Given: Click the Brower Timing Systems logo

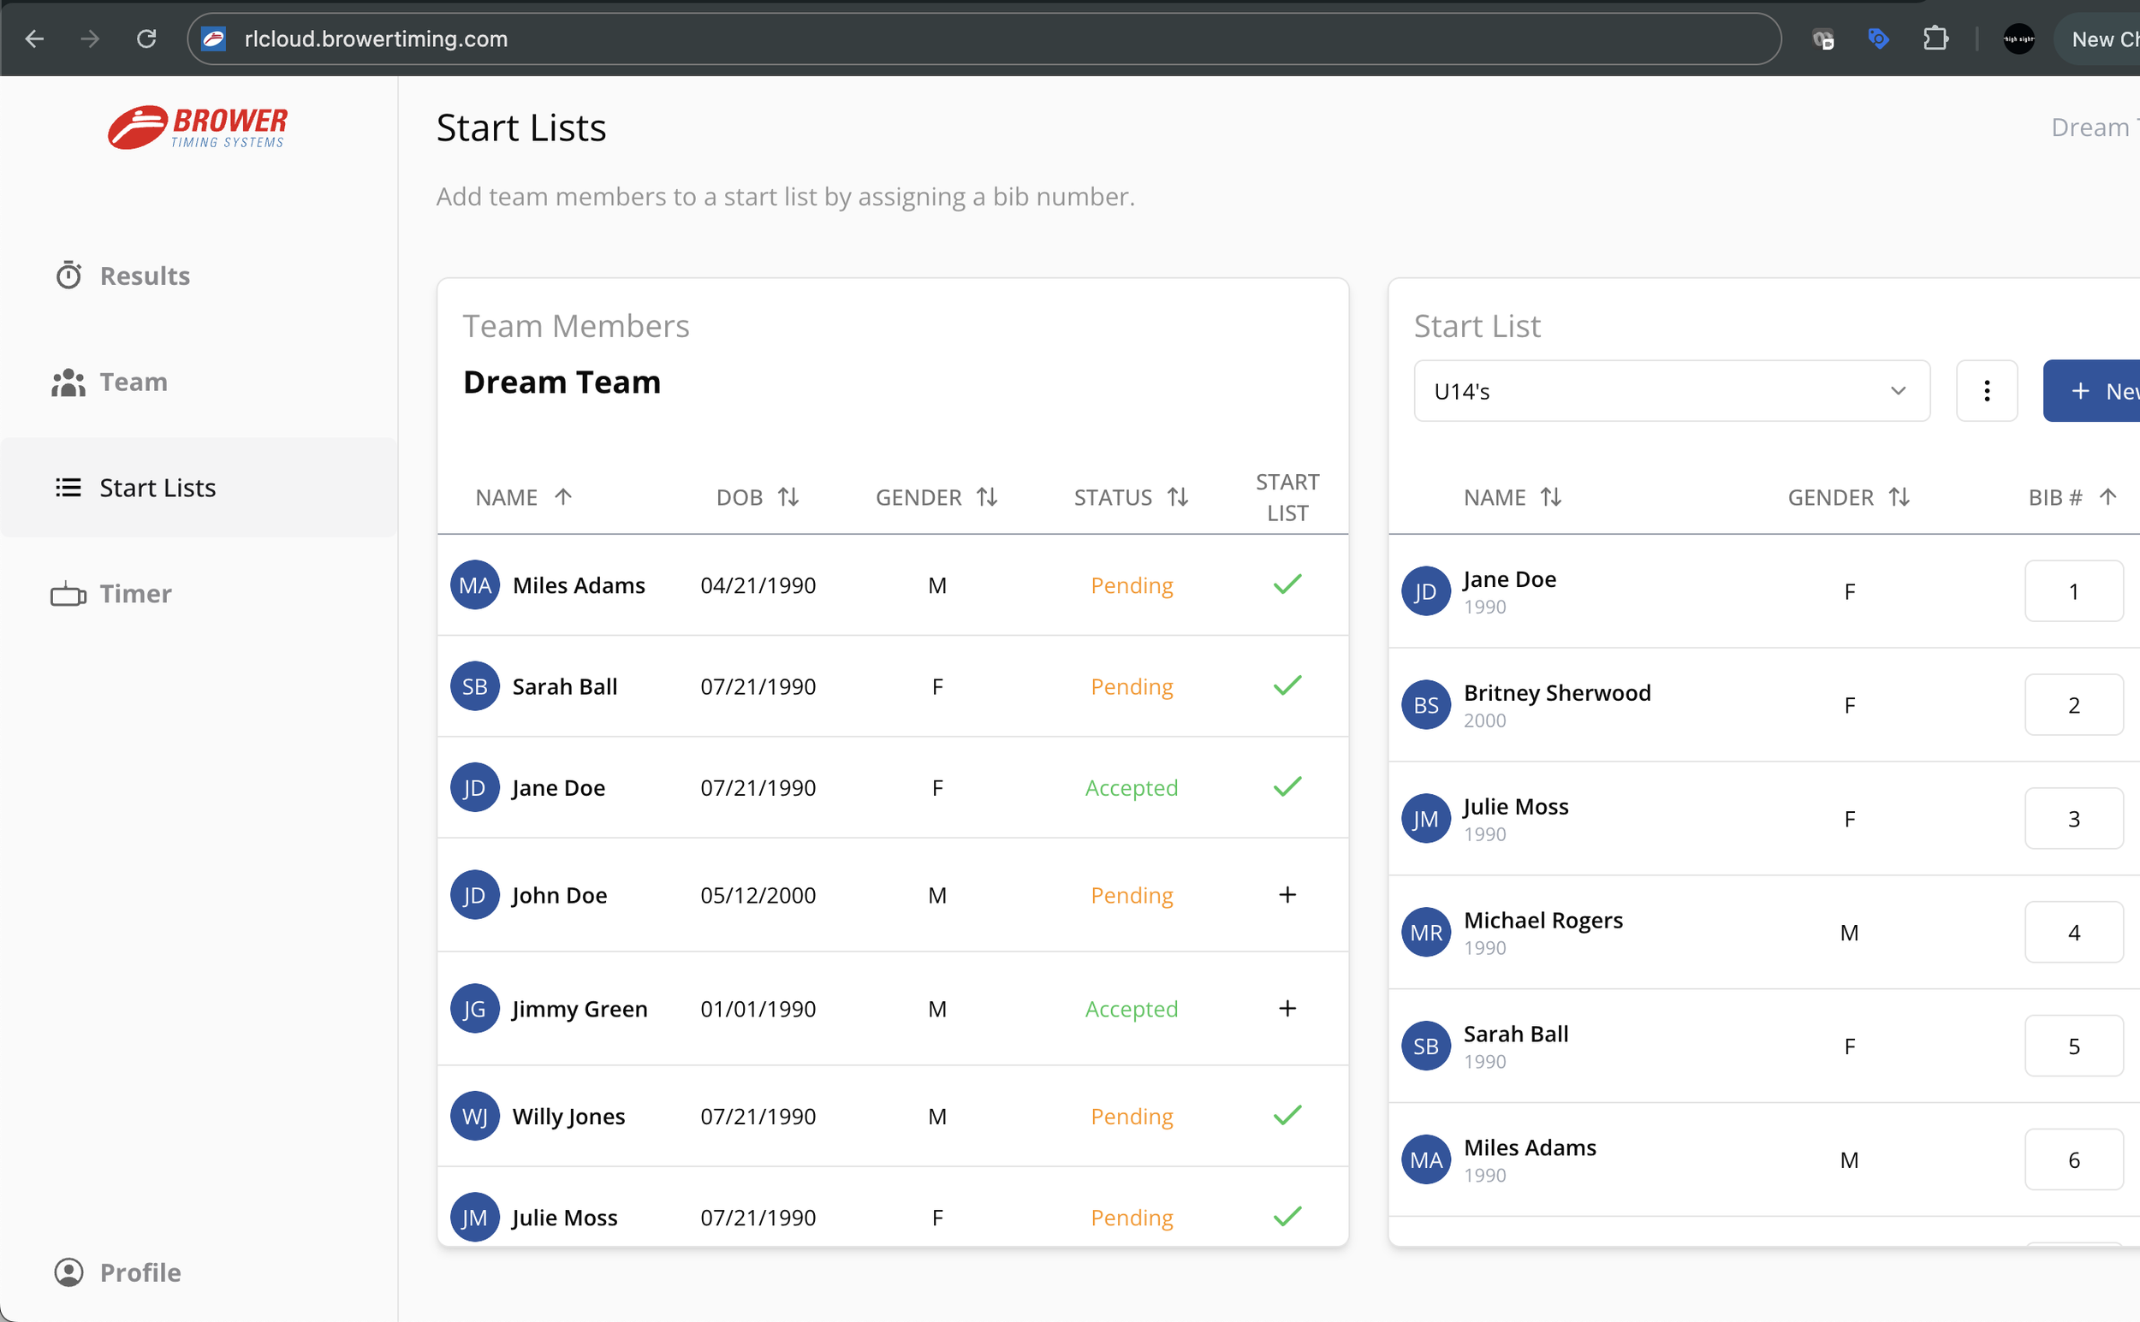Looking at the screenshot, I should click(x=198, y=127).
